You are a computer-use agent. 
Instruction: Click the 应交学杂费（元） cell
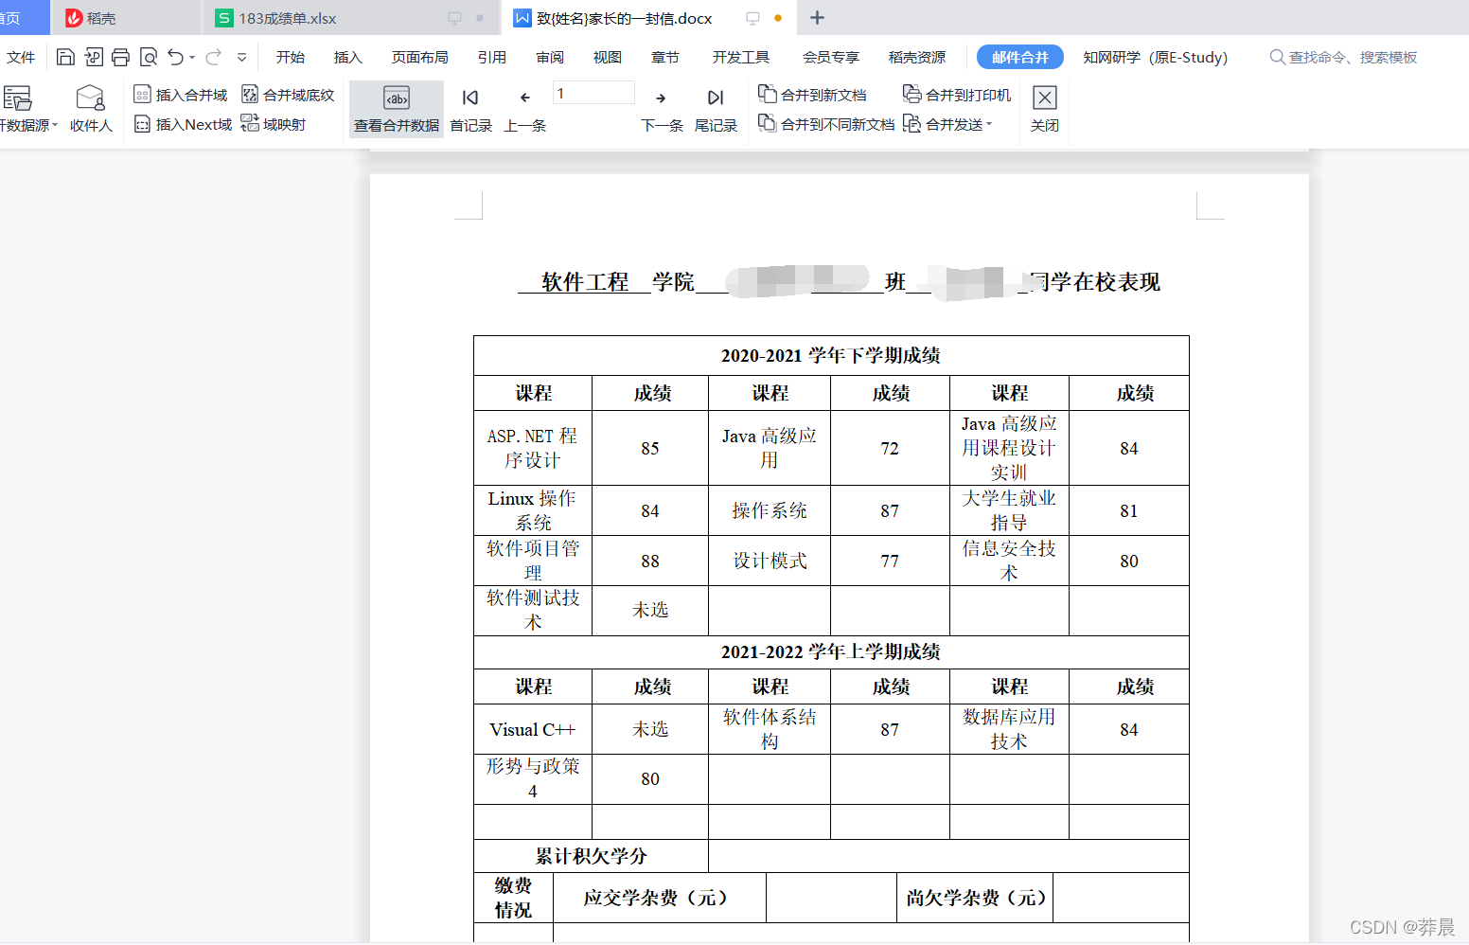[660, 898]
